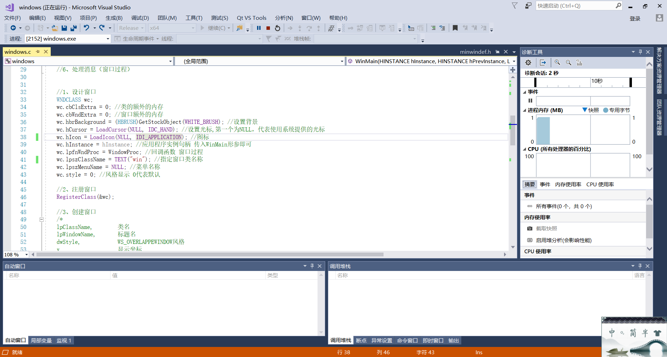The height and width of the screenshot is (357, 667).
Task: Open the (全局范围) scope dropdown
Action: click(342, 61)
